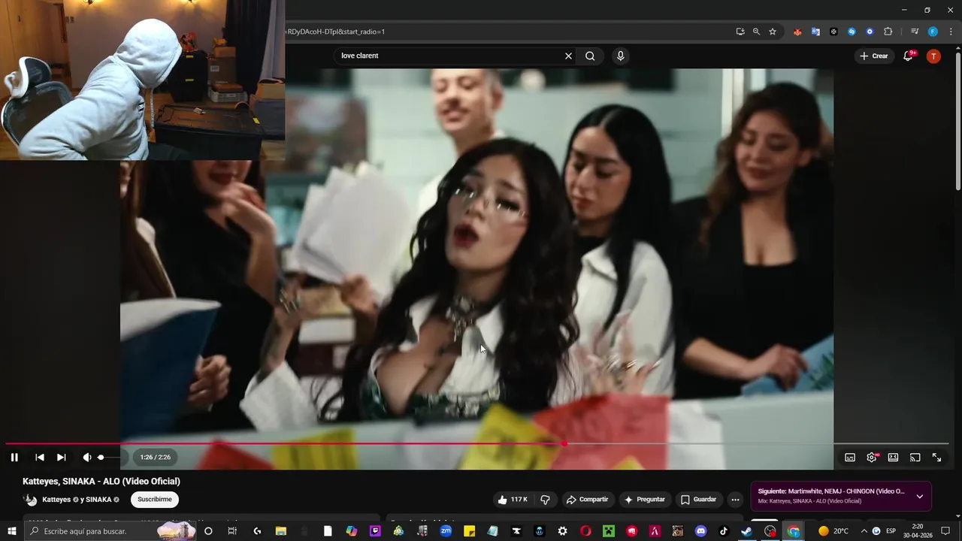The height and width of the screenshot is (541, 962).
Task: Click the YouTube search magnifier button
Action: (590, 56)
